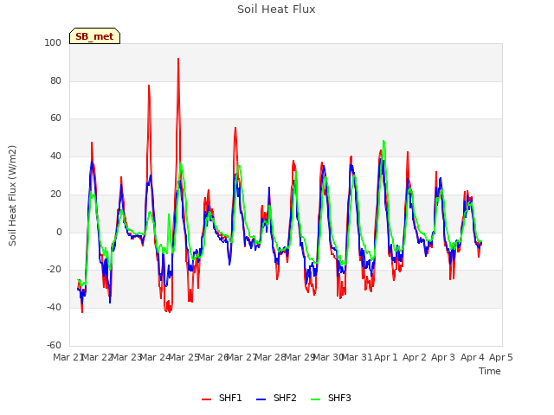
Task: Click the y-axis tick label 60
Action: (x=55, y=118)
